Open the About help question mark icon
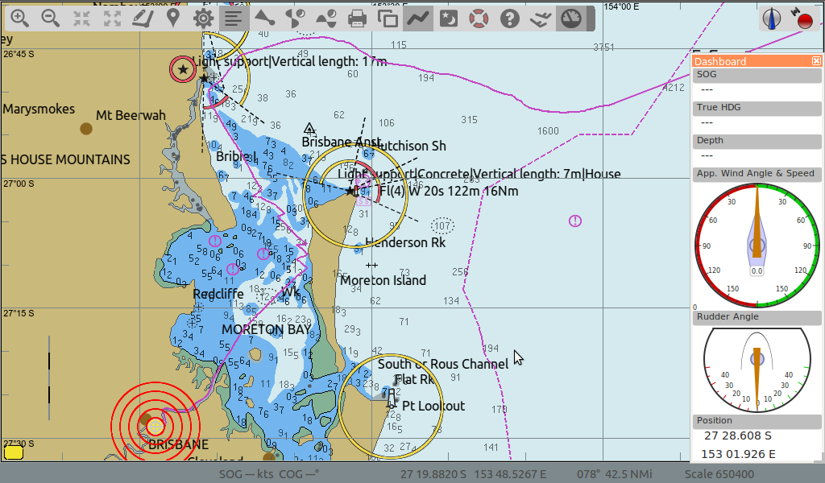Screen dimensions: 825x483 509,18
